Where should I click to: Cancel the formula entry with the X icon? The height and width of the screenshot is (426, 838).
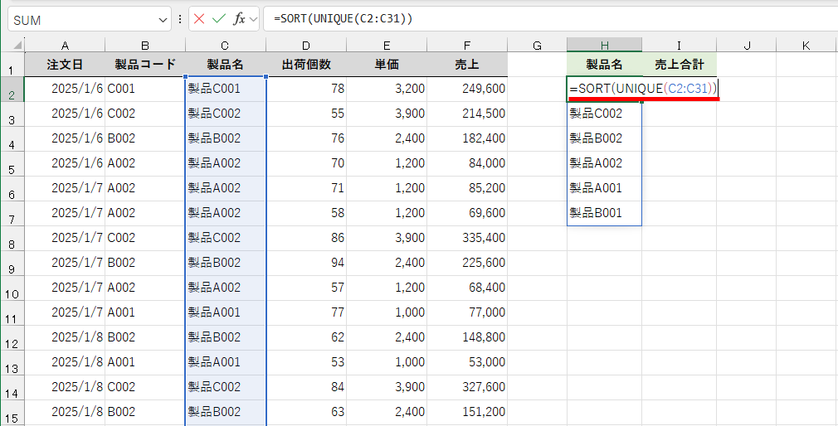[199, 19]
